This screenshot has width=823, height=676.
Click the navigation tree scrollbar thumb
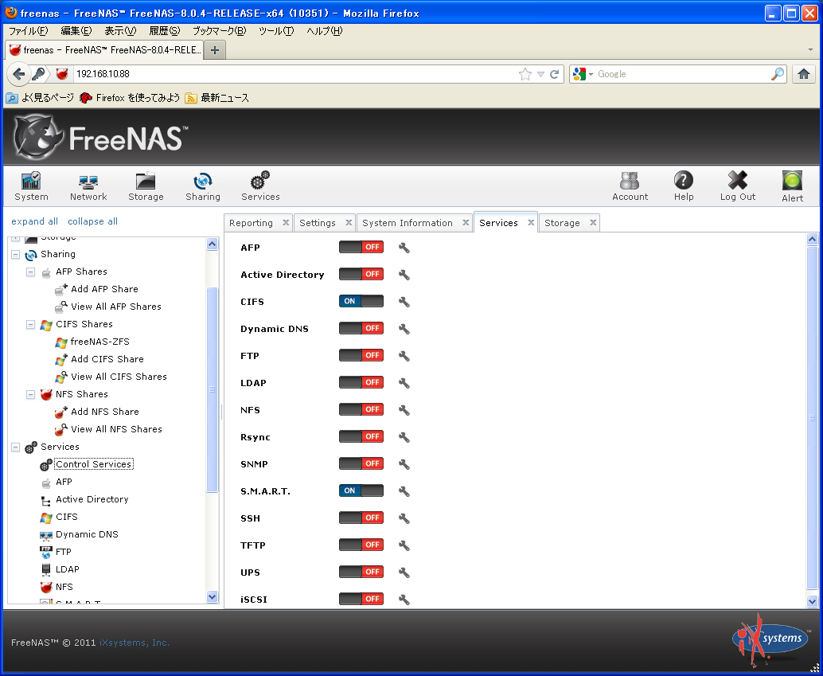tap(212, 389)
